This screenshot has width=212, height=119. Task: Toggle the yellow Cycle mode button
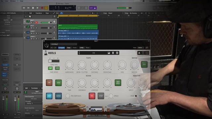tap(46, 8)
